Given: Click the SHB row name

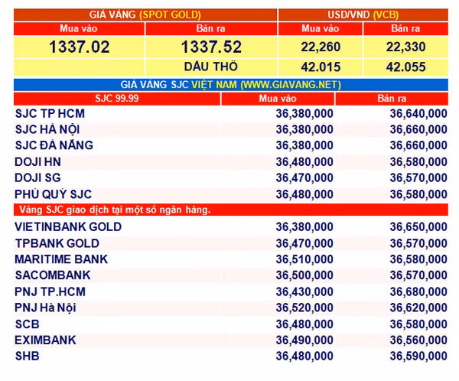Looking at the screenshot, I should (x=28, y=356).
